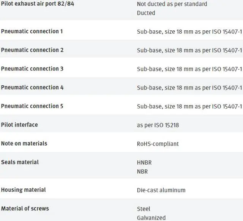Viewport: 243px width, 221px height.
Task: Select the RoHS-compliant value text
Action: point(158,144)
